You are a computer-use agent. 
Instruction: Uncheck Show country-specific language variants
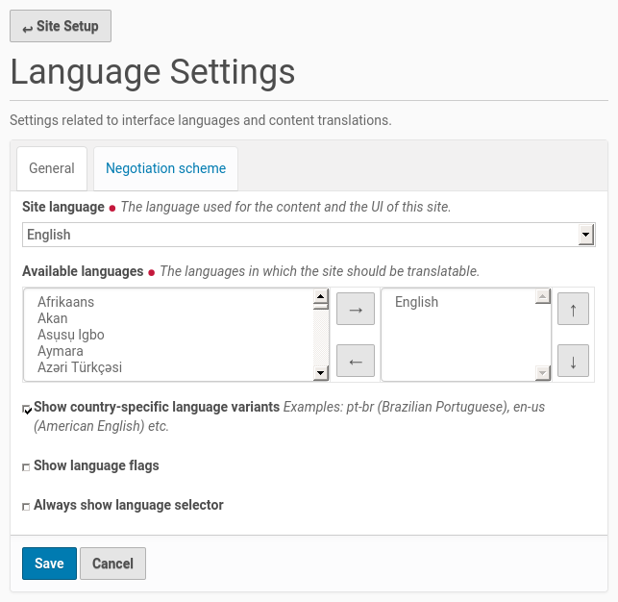click(x=28, y=410)
